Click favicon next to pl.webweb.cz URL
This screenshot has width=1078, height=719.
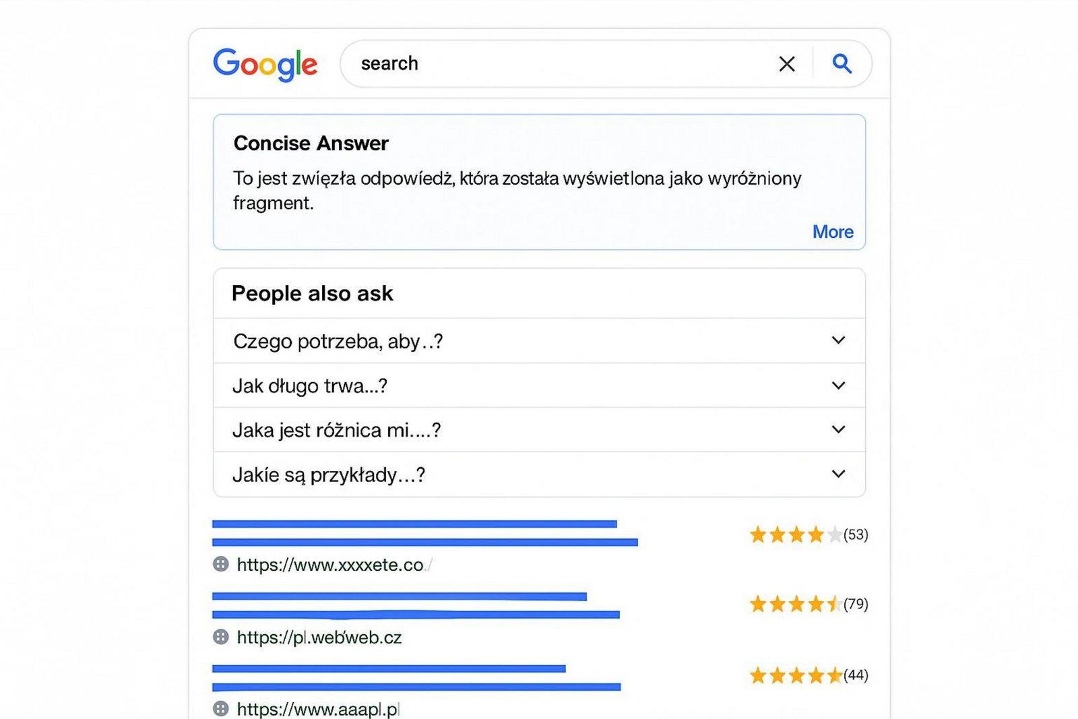coord(220,637)
